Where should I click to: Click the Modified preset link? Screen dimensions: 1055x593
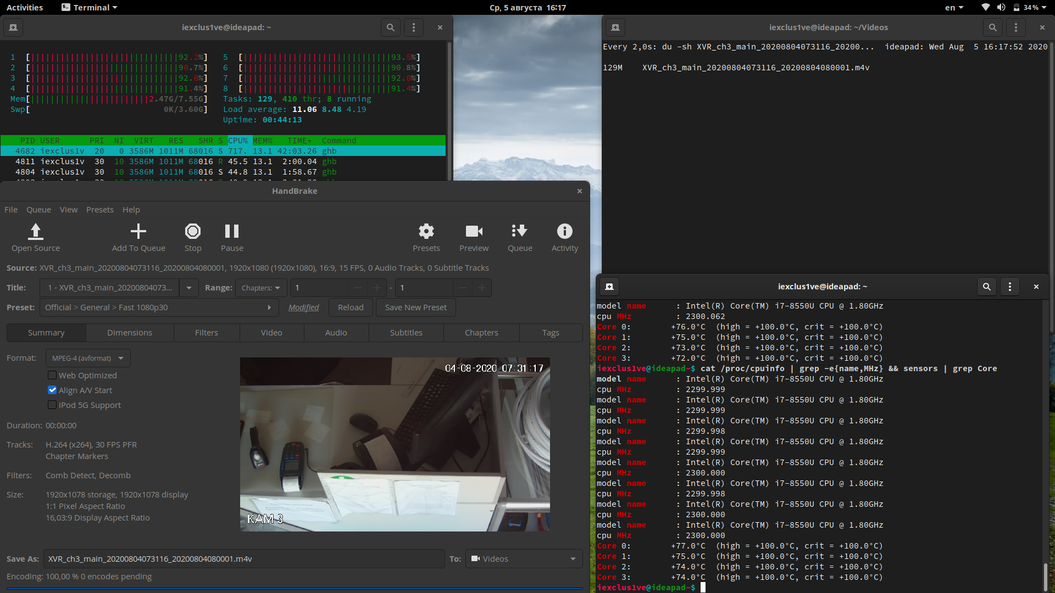[x=303, y=307]
